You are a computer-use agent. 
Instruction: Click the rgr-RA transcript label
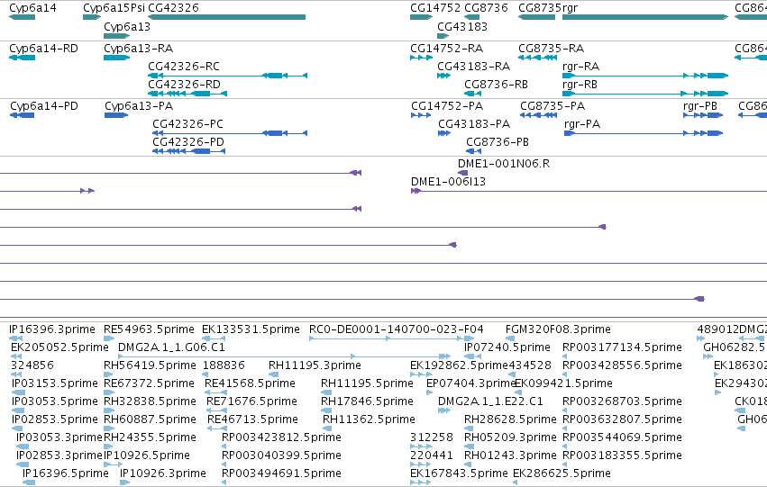click(581, 67)
